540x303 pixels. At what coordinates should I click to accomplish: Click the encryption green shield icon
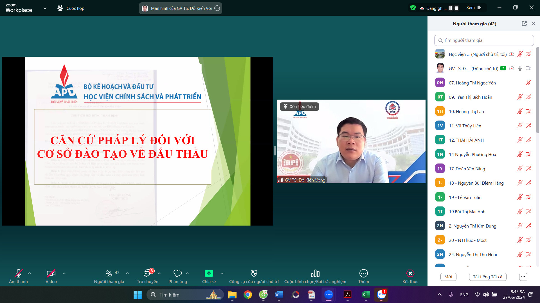click(413, 8)
